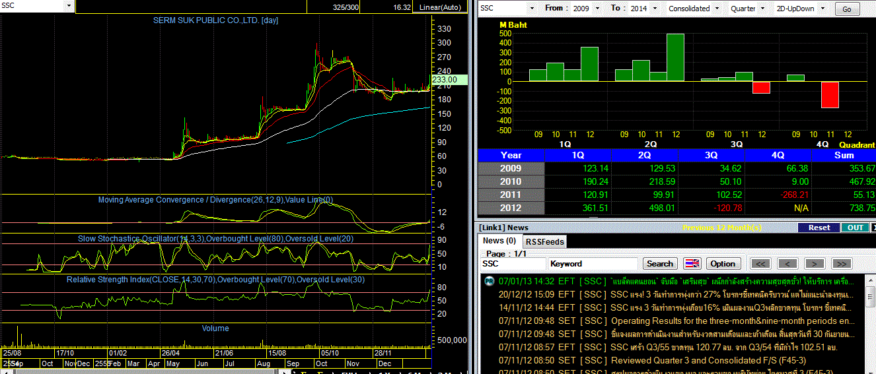Click the chart scroll-left arrow

click(x=7, y=371)
